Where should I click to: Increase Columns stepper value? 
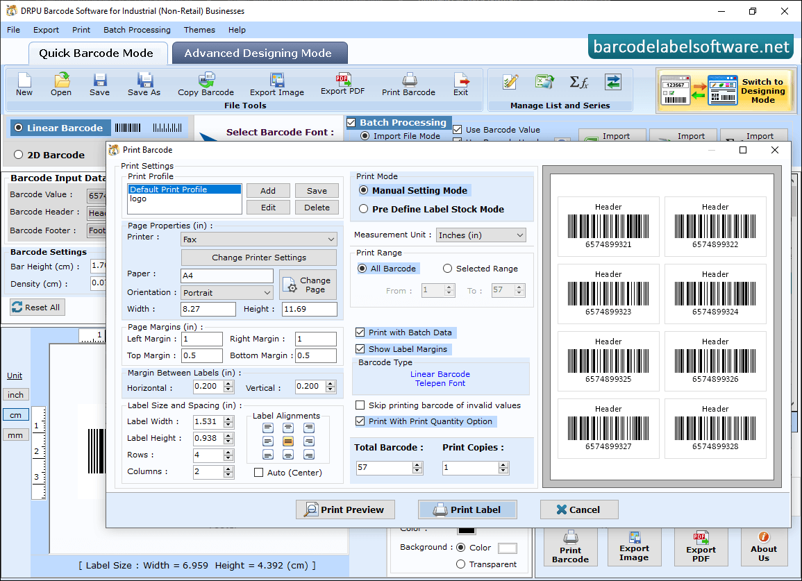228,469
